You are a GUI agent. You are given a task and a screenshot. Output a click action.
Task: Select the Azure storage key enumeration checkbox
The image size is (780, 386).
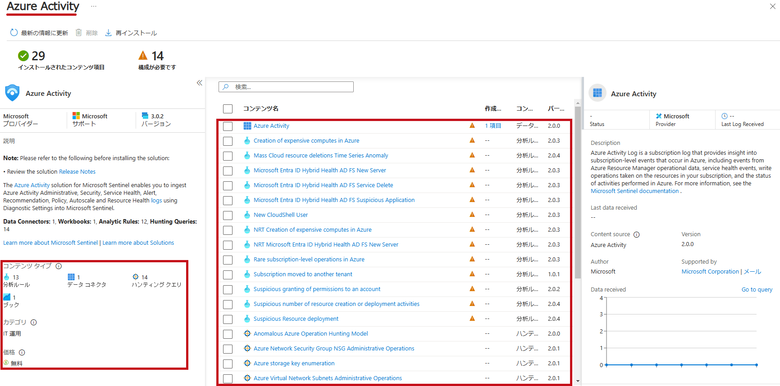[228, 364]
